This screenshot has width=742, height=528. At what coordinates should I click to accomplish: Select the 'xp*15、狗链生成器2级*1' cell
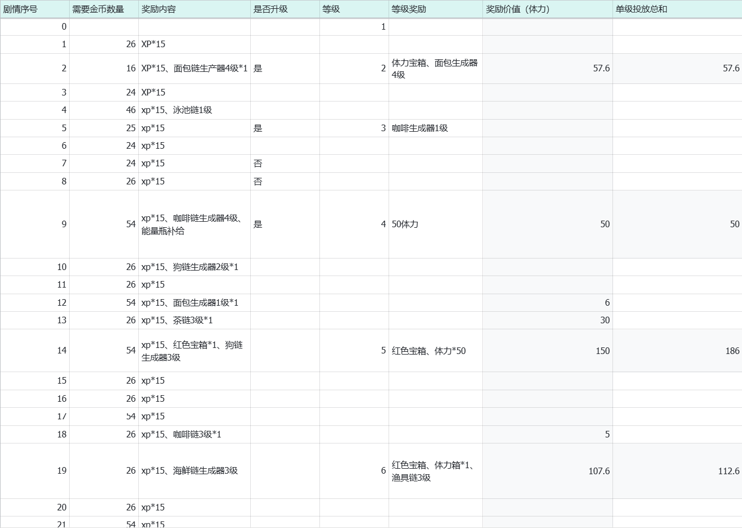point(194,267)
